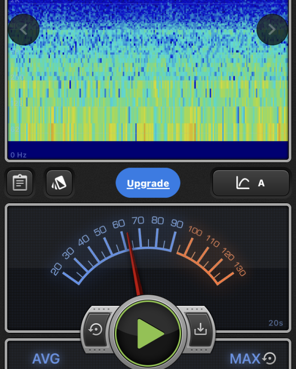Image resolution: width=296 pixels, height=369 pixels.
Task: Tap the 20s duration label
Action: click(x=276, y=323)
